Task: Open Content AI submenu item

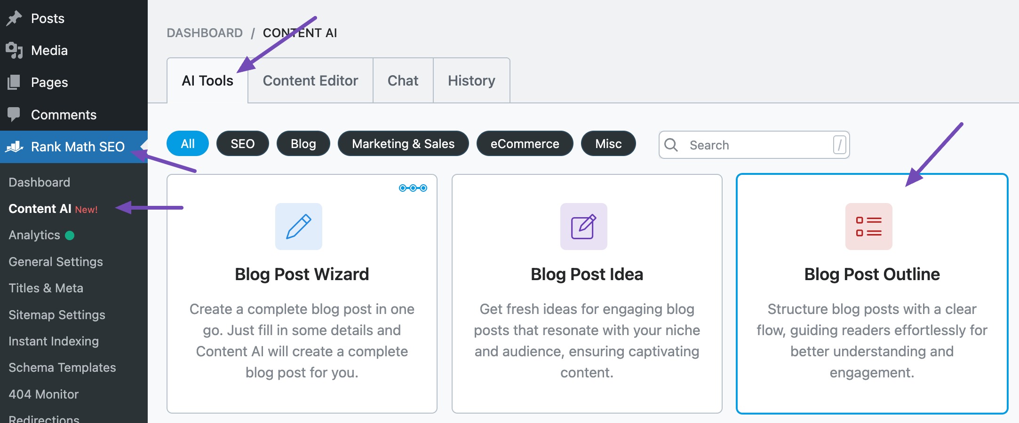Action: point(40,209)
